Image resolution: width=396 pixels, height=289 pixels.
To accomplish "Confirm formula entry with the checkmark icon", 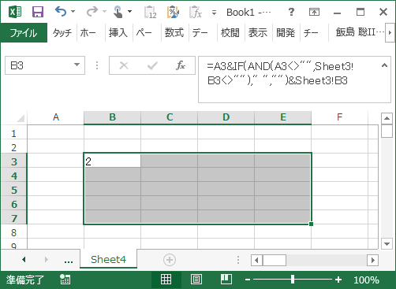I will pos(152,65).
